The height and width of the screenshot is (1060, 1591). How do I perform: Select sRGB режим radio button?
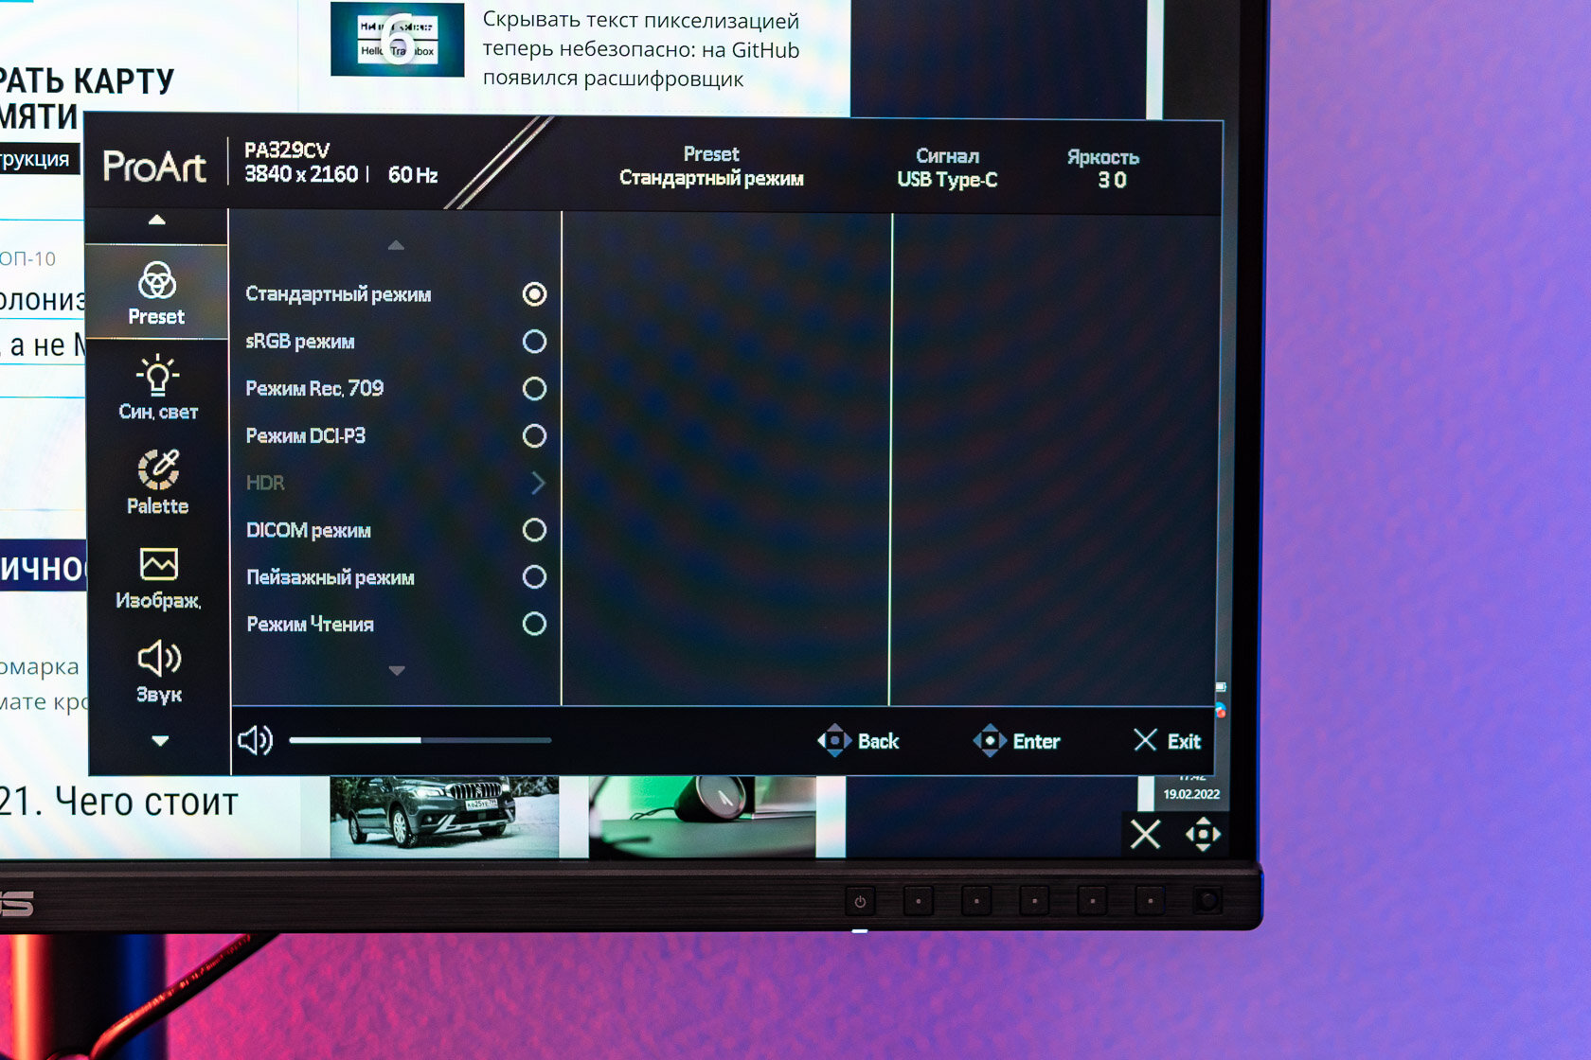point(534,342)
